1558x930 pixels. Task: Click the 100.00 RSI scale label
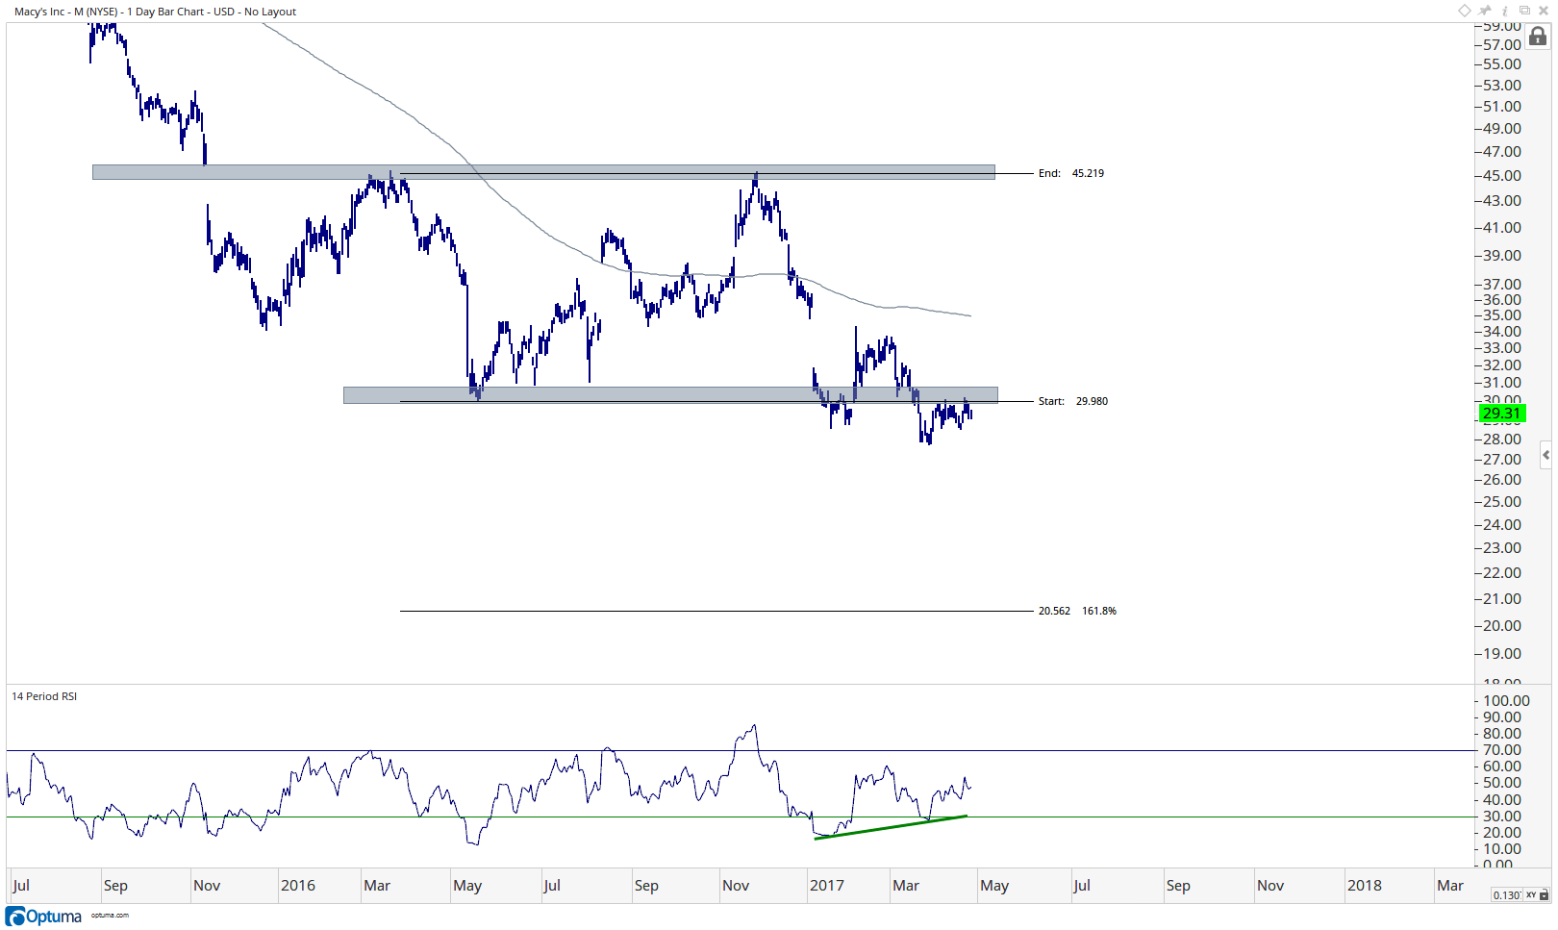pyautogui.click(x=1506, y=701)
